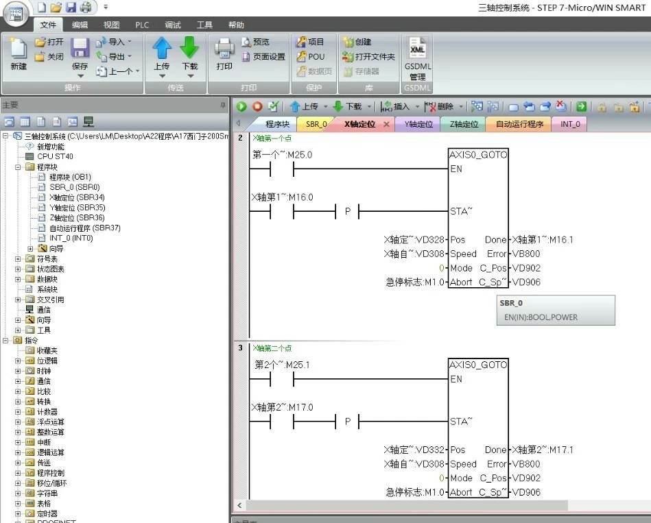Collapse the 三轴控制系统 project root node
Screen dimensions: 651x523
pos(5,136)
